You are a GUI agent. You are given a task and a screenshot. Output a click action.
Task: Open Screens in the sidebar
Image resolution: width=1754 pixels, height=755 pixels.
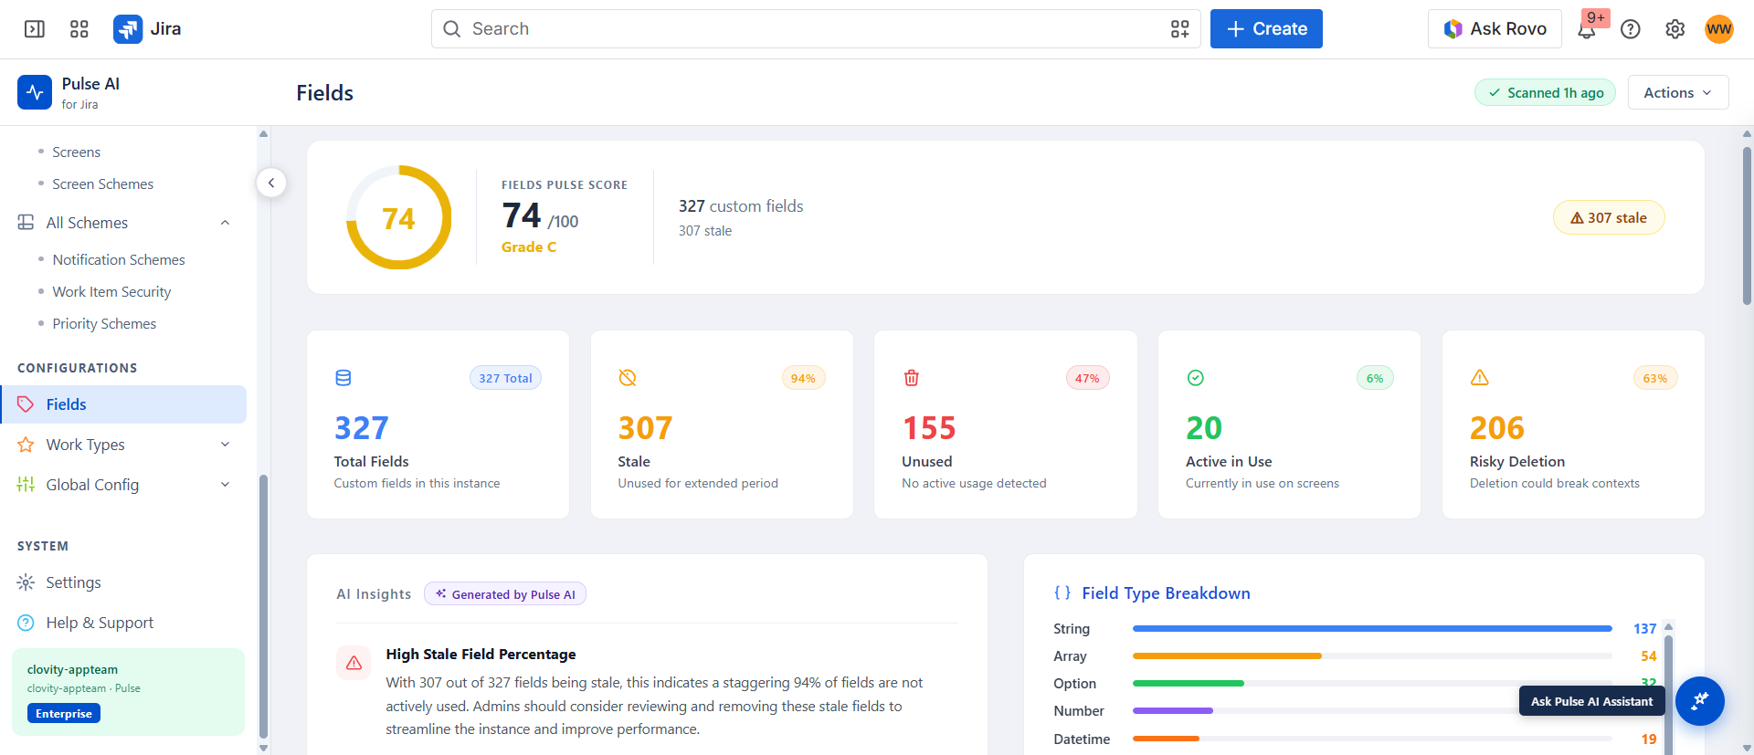(77, 152)
